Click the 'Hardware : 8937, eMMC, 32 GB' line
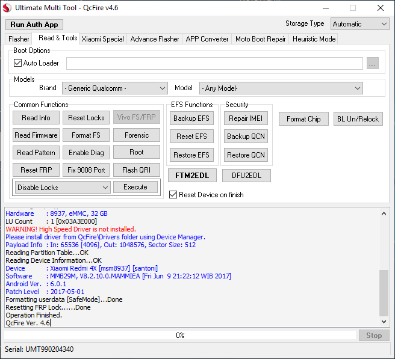 pyautogui.click(x=57, y=213)
